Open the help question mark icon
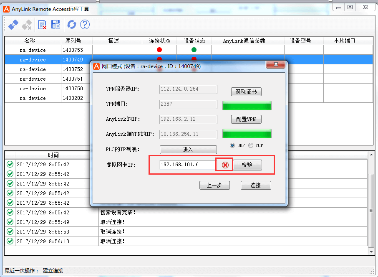The height and width of the screenshot is (277, 378). (85, 25)
